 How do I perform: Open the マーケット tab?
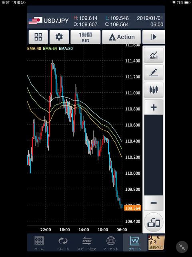111,243
